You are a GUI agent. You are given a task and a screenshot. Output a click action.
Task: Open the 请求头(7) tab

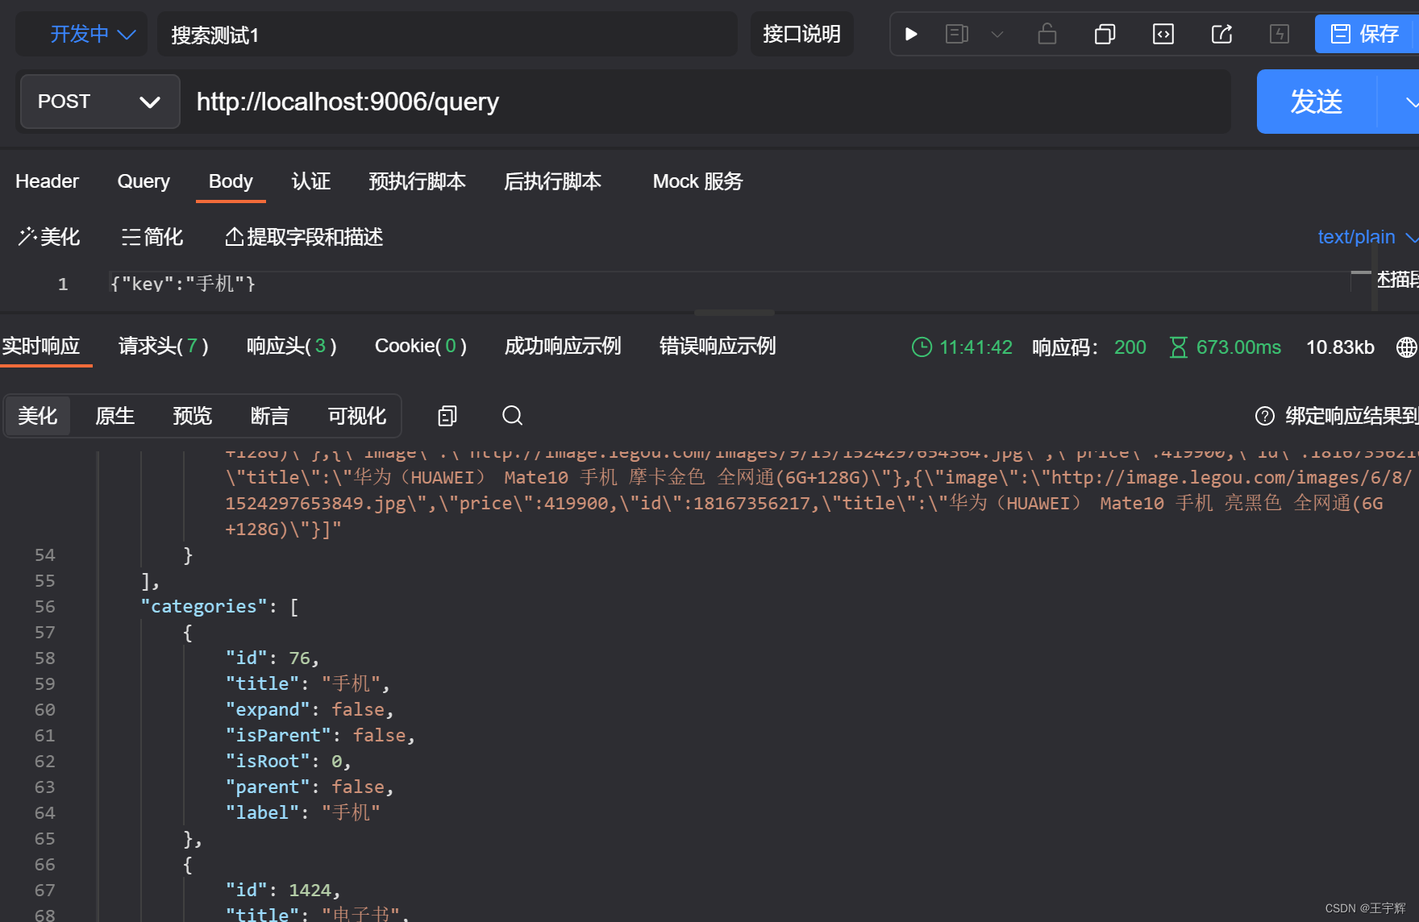[x=164, y=347]
